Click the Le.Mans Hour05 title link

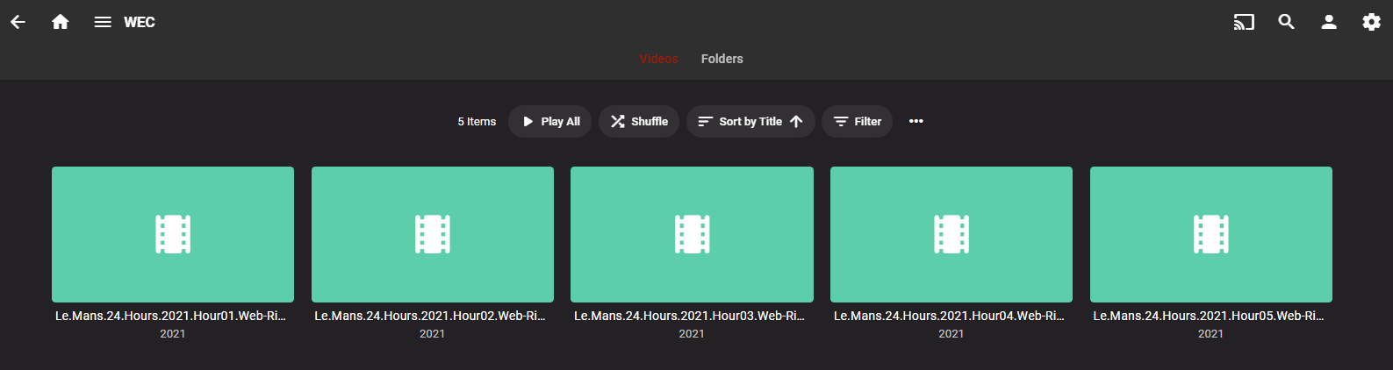coord(1209,316)
